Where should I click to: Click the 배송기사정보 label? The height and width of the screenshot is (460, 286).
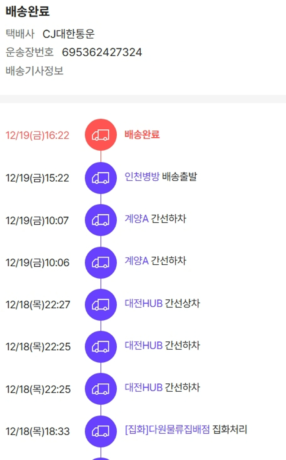pos(34,71)
